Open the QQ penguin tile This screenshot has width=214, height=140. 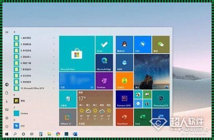(124, 44)
